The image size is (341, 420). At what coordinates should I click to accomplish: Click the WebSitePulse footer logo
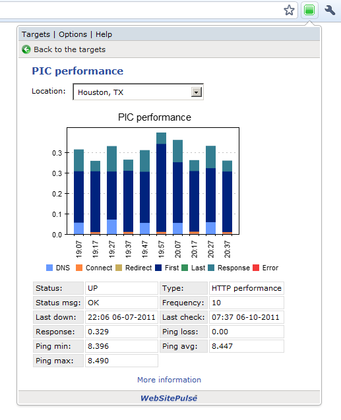pyautogui.click(x=169, y=398)
